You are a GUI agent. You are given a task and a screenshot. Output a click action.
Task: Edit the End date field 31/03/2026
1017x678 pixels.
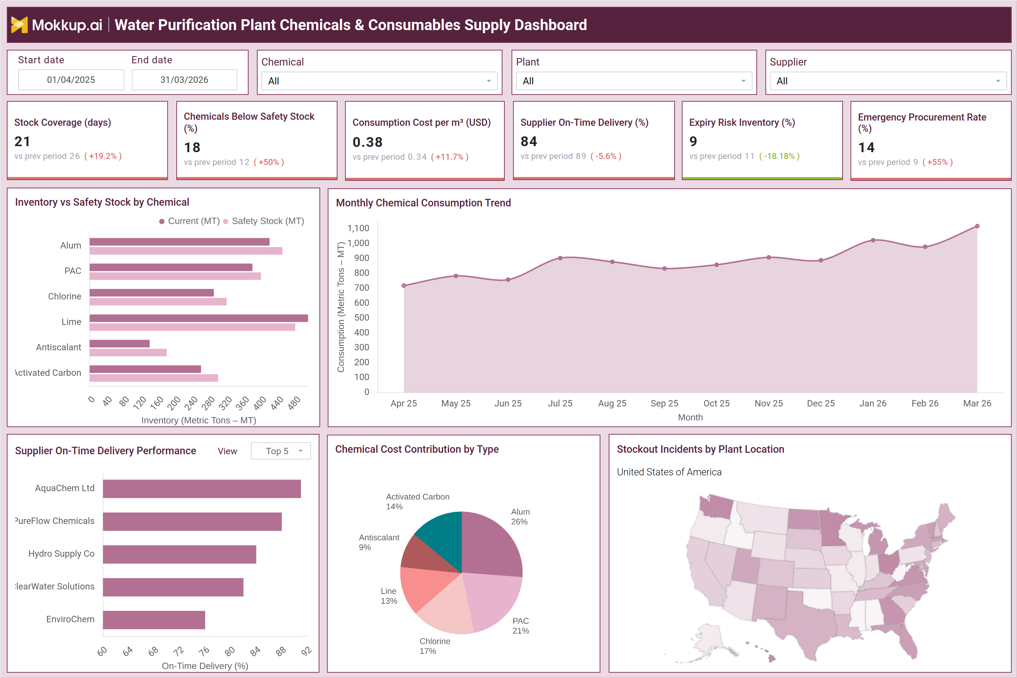pos(184,80)
